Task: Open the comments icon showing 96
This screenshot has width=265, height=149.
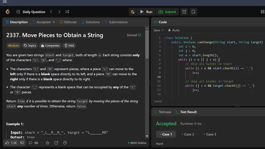Action: point(33,143)
